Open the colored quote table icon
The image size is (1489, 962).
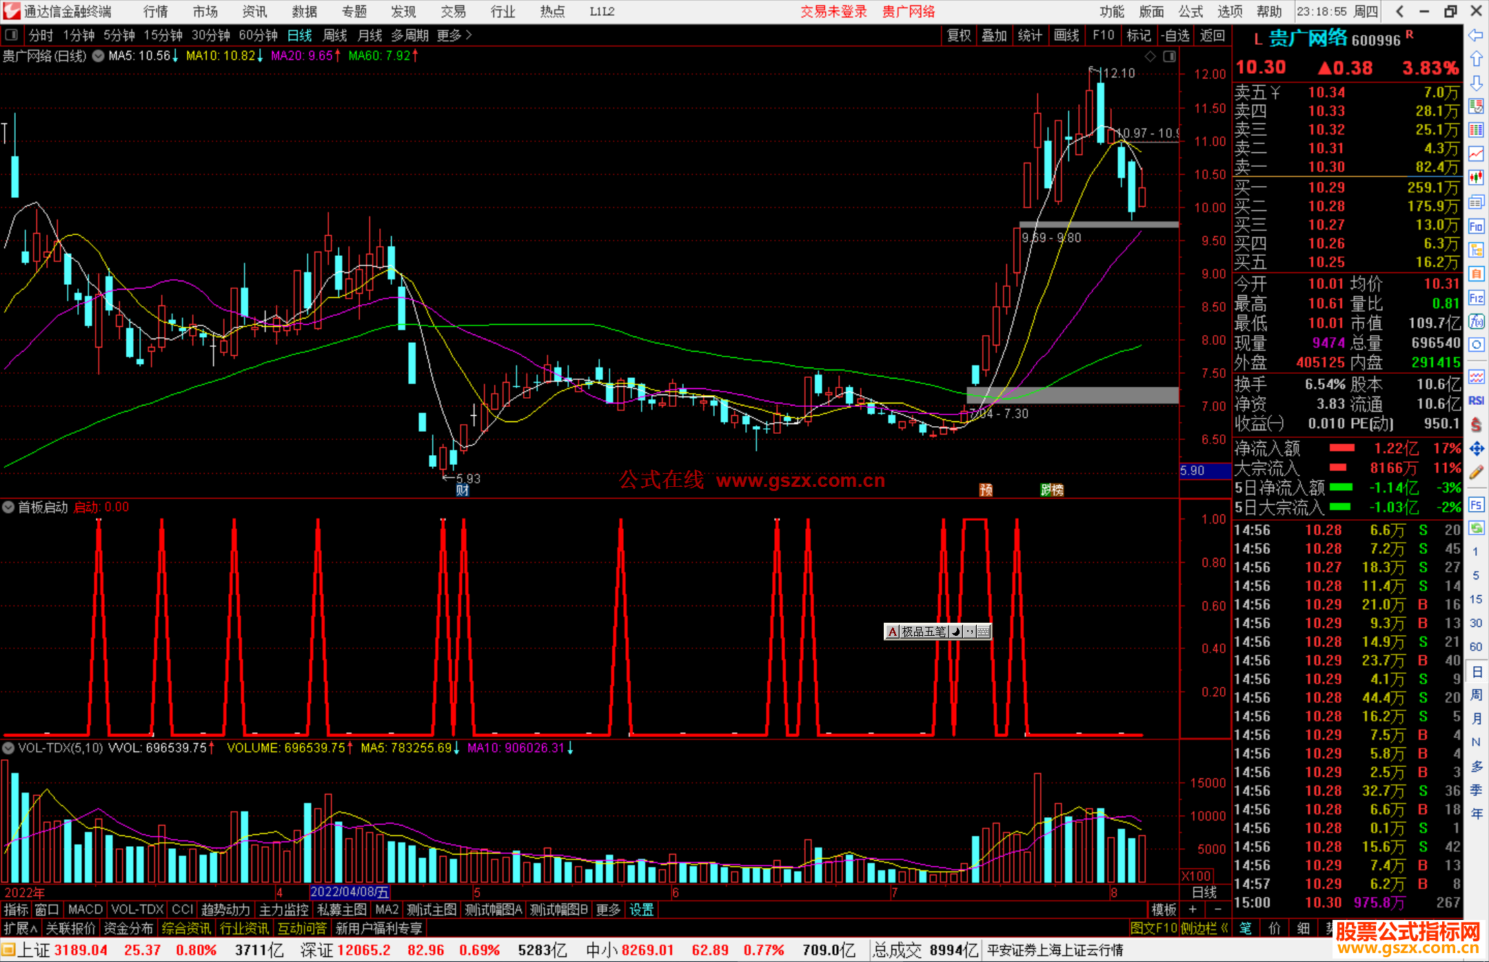(1476, 130)
